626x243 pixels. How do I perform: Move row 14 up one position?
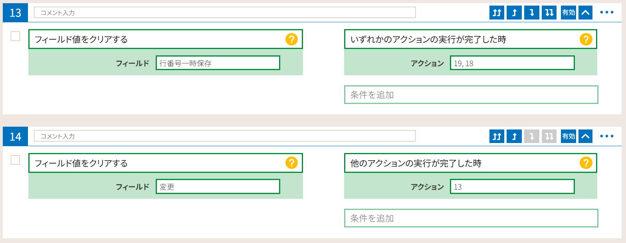pyautogui.click(x=514, y=136)
